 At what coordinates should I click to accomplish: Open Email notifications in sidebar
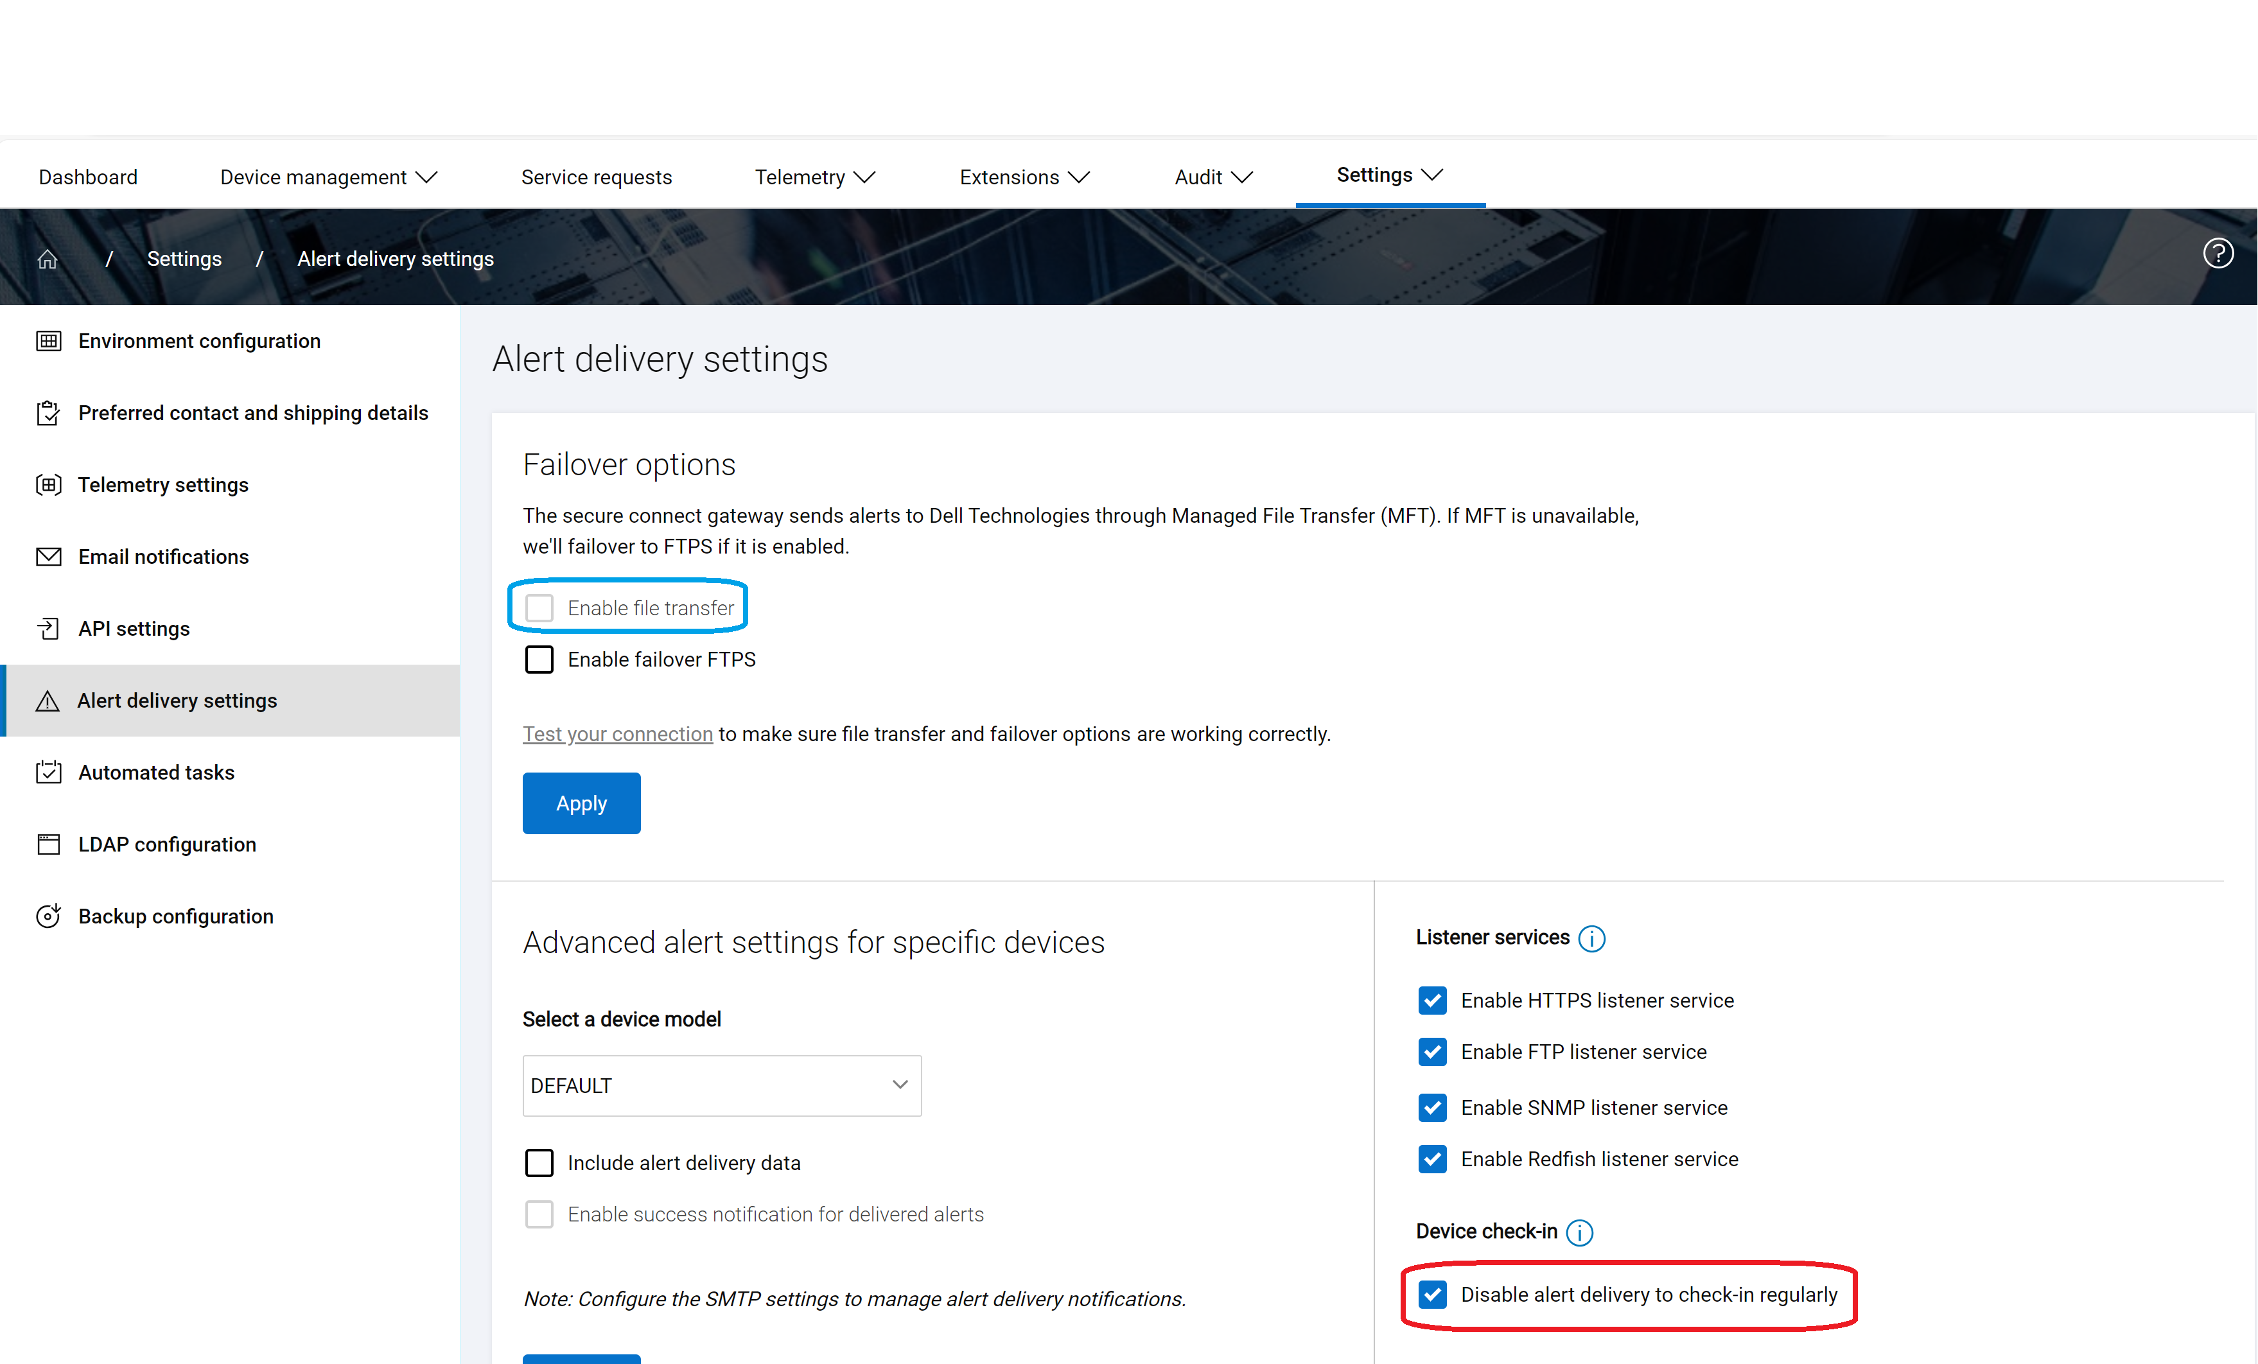(230, 556)
